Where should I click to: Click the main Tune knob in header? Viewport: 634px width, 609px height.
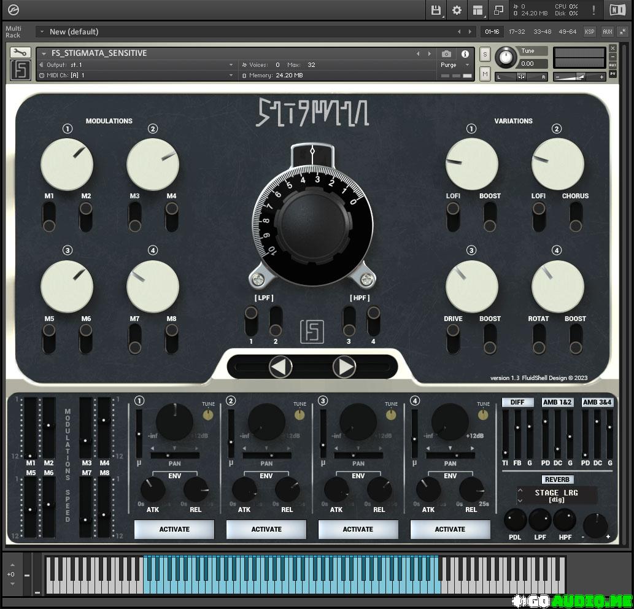[506, 57]
